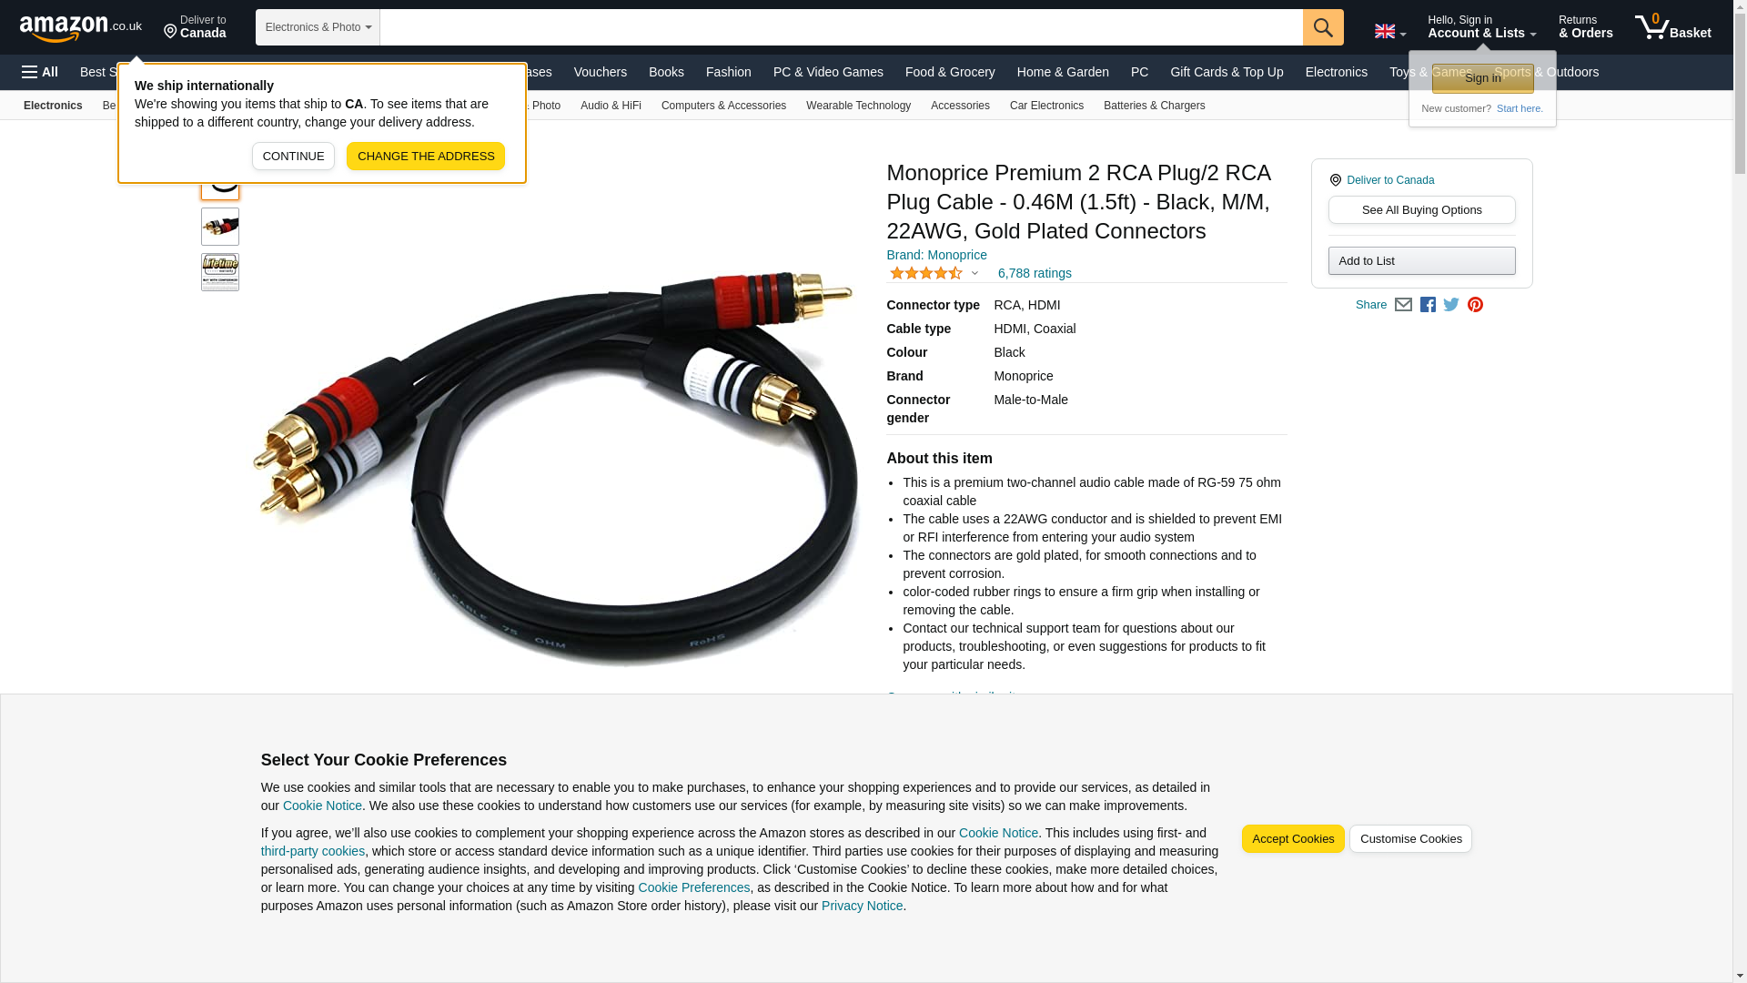Image resolution: width=1747 pixels, height=983 pixels.
Task: Share via email icon
Action: (x=1403, y=305)
